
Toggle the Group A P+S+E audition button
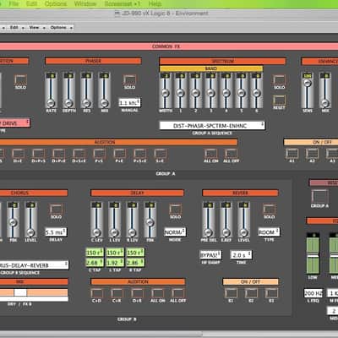[139, 154]
